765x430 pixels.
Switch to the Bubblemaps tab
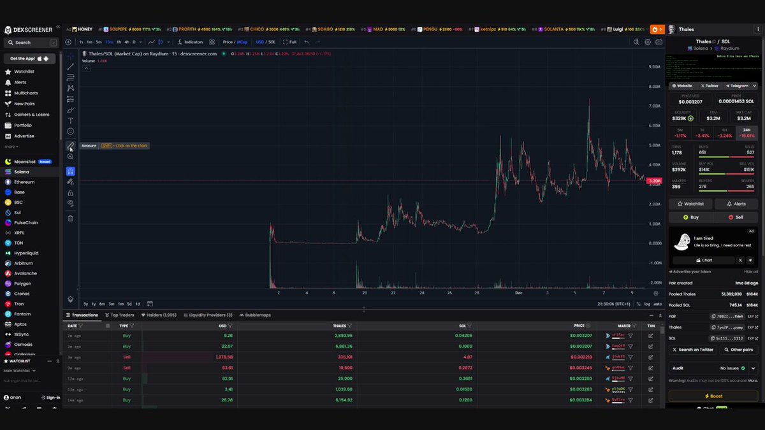pyautogui.click(x=254, y=315)
